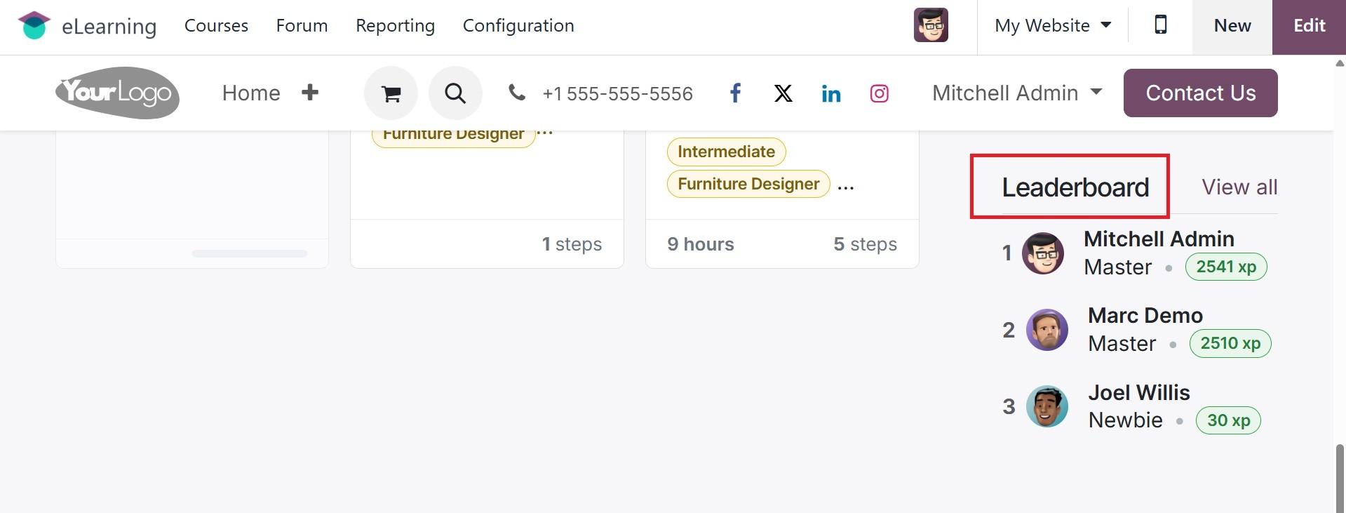The height and width of the screenshot is (513, 1346).
Task: Click the search magnifier icon
Action: [455, 93]
